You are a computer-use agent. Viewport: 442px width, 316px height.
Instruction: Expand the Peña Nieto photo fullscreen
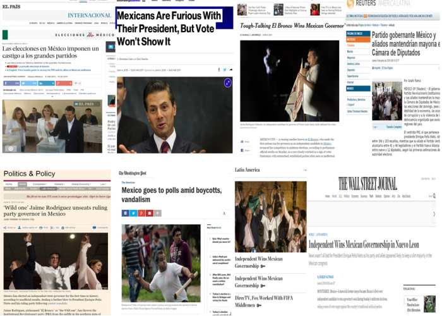click(228, 83)
